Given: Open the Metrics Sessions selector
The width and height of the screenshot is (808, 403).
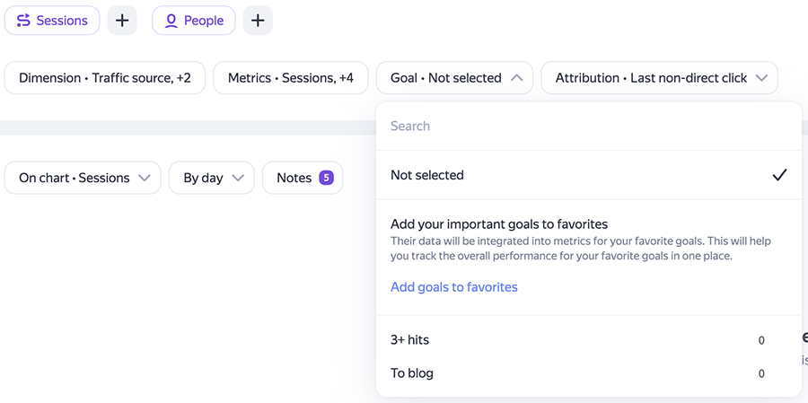Looking at the screenshot, I should (x=291, y=78).
